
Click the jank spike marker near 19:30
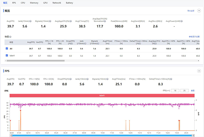[x=179, y=121]
